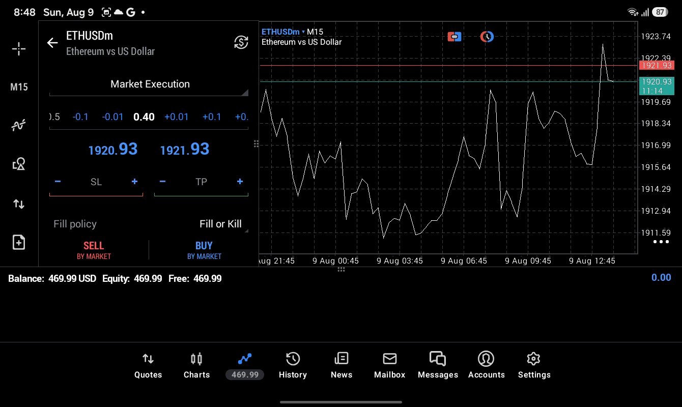Open the Accounts tab
Image resolution: width=682 pixels, height=407 pixels.
point(486,366)
